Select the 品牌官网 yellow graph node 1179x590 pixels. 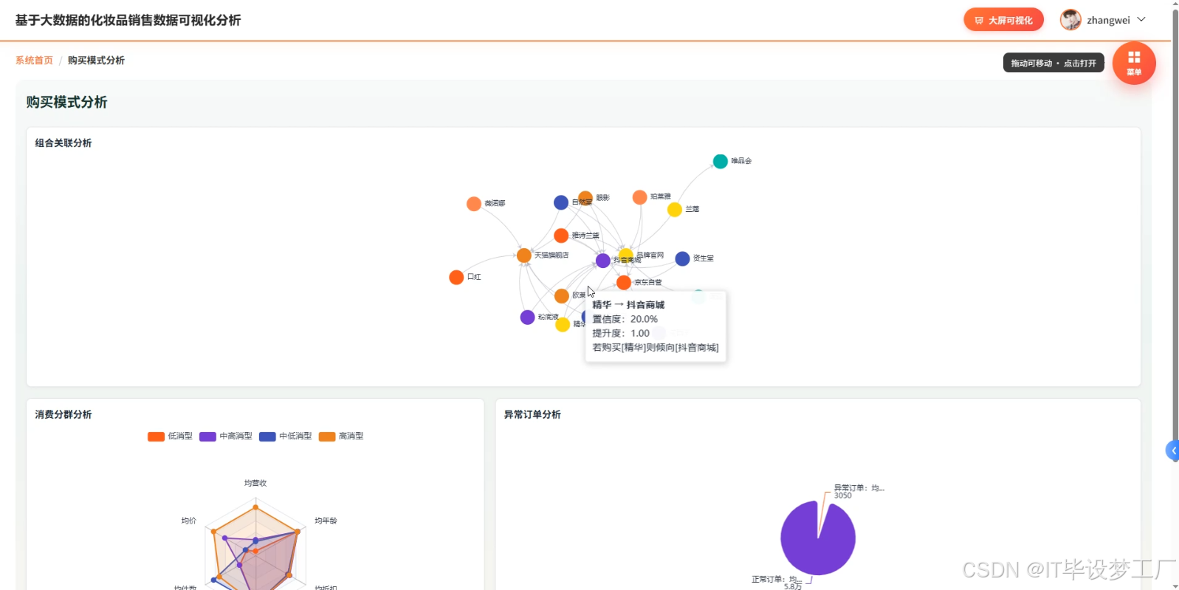click(626, 255)
